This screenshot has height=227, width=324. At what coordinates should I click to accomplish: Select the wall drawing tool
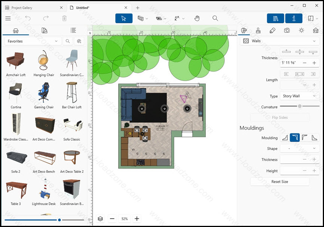click(x=141, y=18)
